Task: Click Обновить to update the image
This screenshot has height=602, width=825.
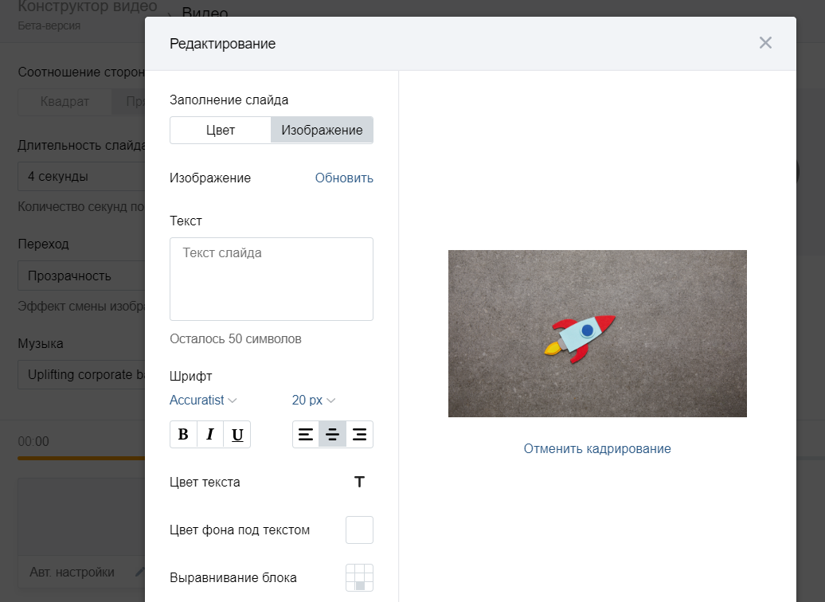Action: tap(344, 178)
